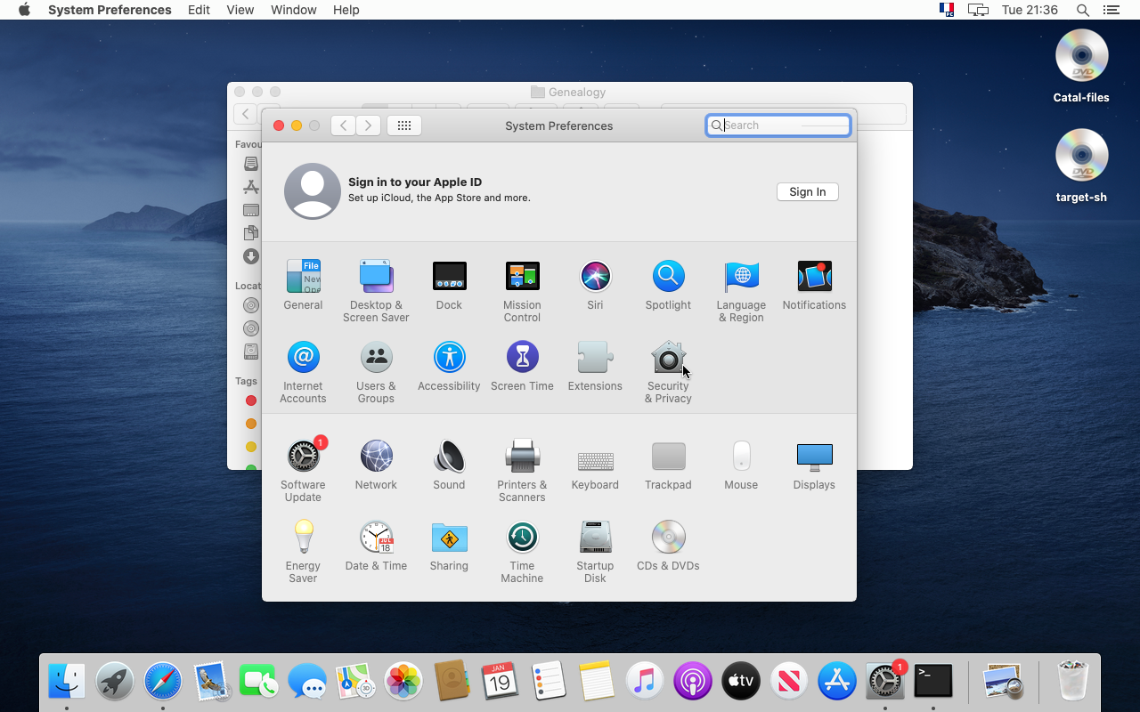Click the clock showing Tue 21:36
The image size is (1140, 712).
1030,10
